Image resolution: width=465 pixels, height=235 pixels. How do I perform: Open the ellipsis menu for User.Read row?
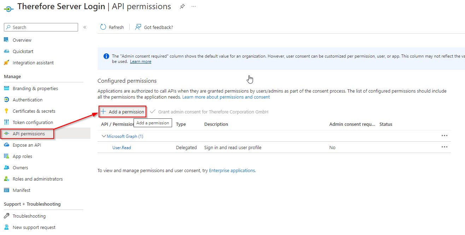[x=445, y=147]
